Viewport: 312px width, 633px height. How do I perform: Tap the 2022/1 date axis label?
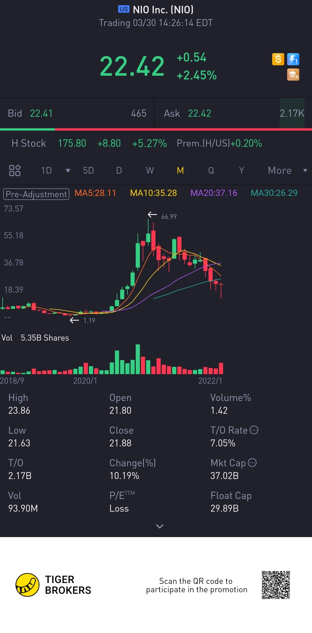(x=210, y=381)
